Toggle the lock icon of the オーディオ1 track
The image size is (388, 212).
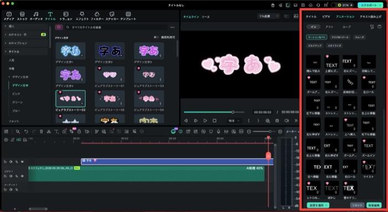5,189
